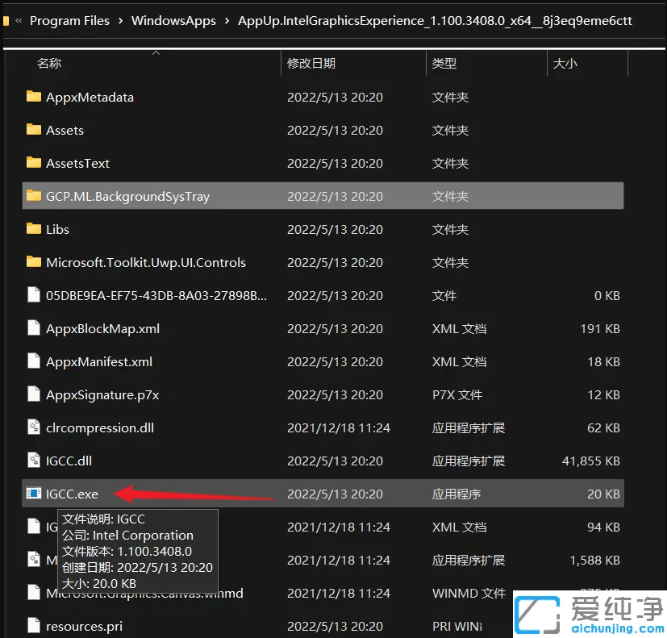This screenshot has height=638, width=667.
Task: Click the AssetsText folder icon
Action: tap(33, 163)
